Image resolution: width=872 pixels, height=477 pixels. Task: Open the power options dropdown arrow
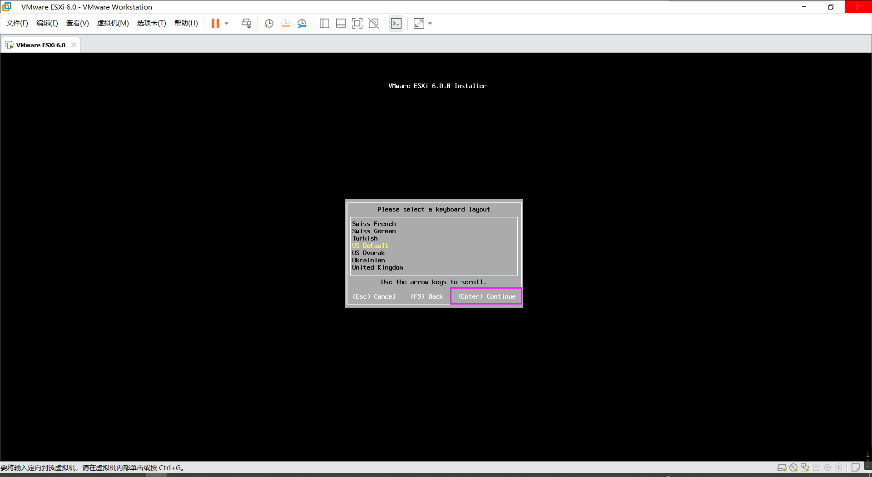(227, 24)
